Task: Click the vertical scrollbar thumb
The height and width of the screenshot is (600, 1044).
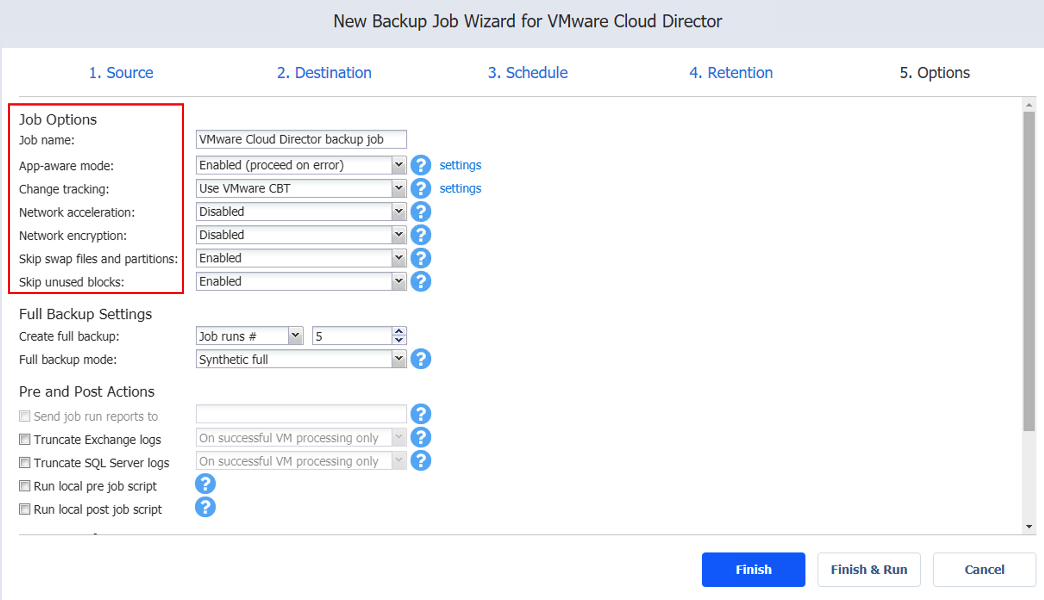Action: [x=1029, y=271]
